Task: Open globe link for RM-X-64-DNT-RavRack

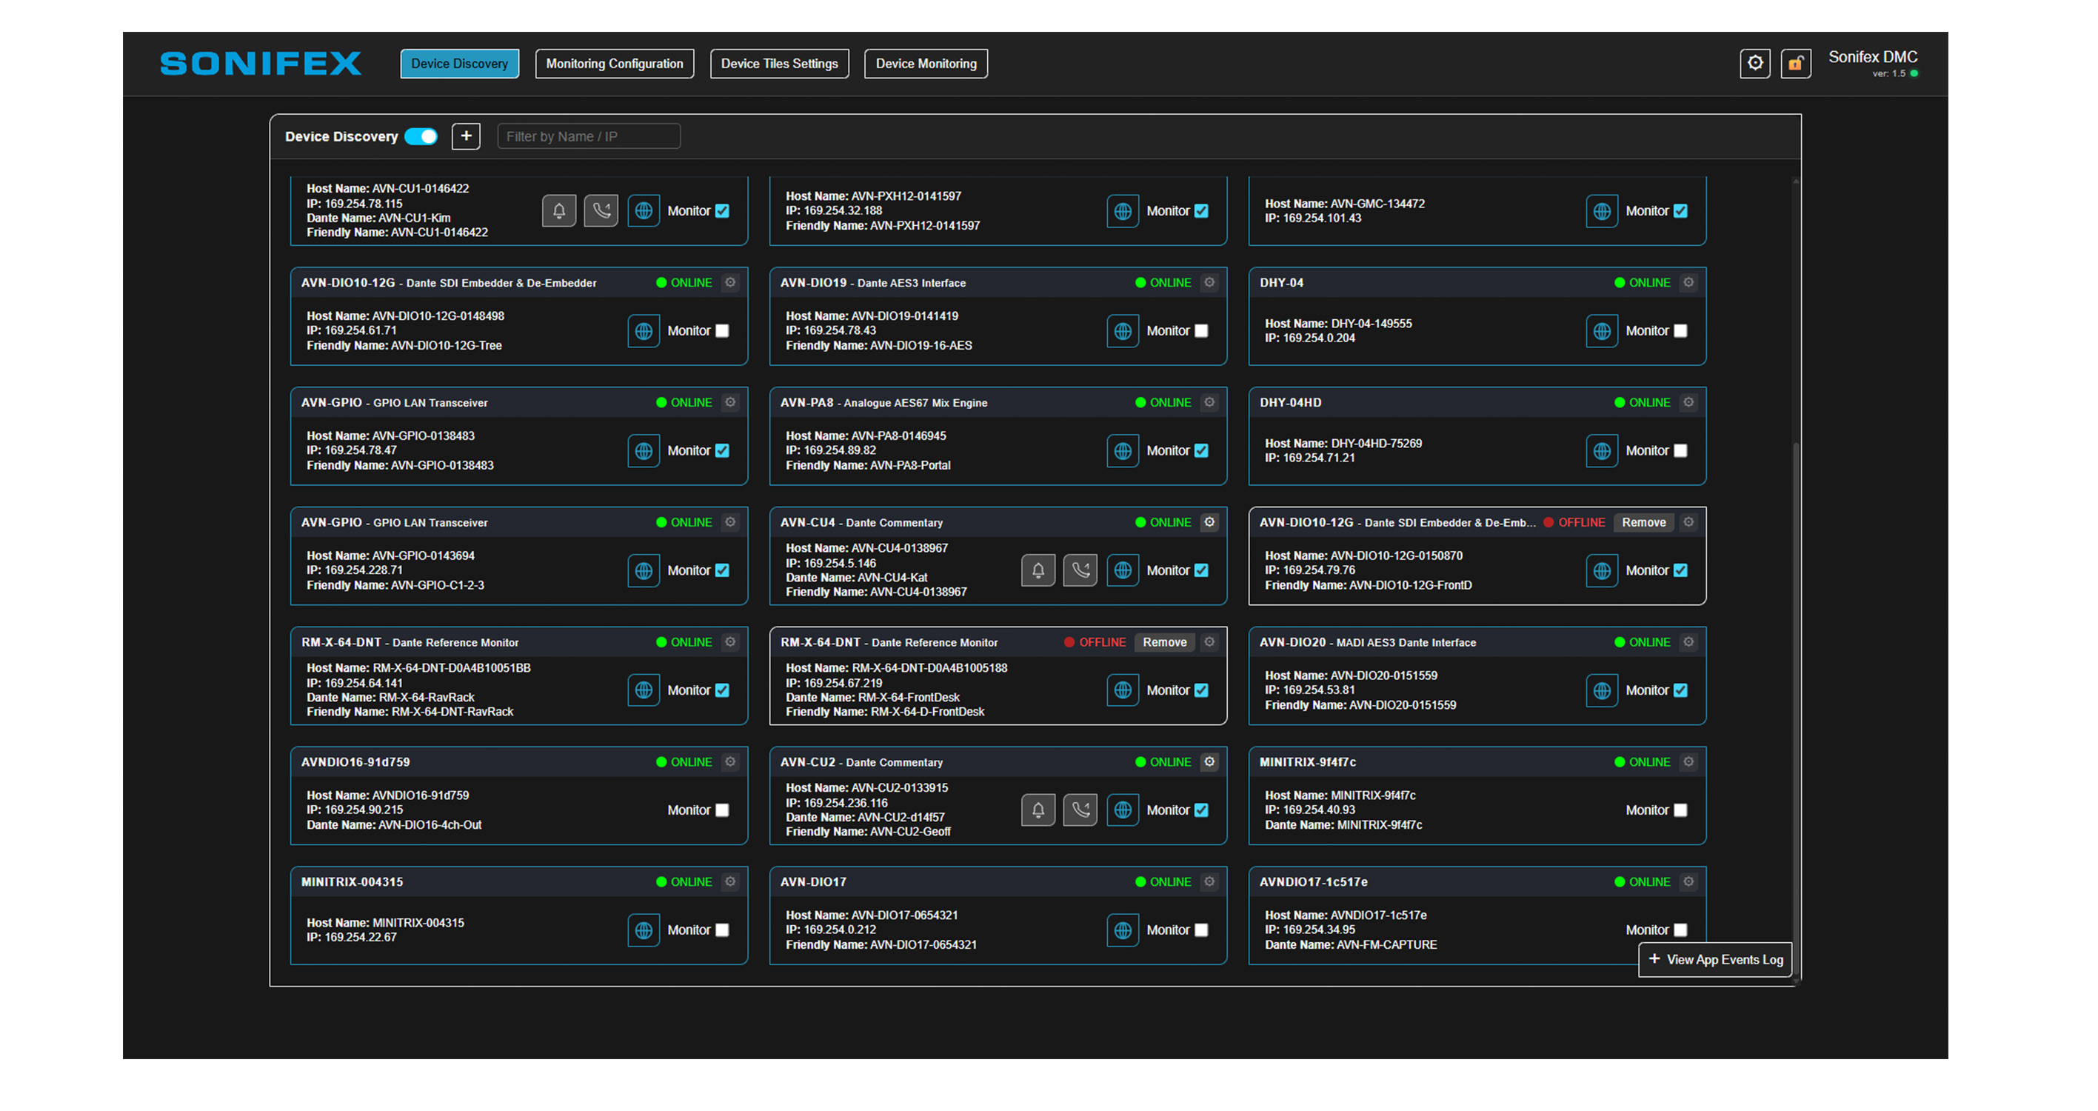Action: [x=644, y=690]
